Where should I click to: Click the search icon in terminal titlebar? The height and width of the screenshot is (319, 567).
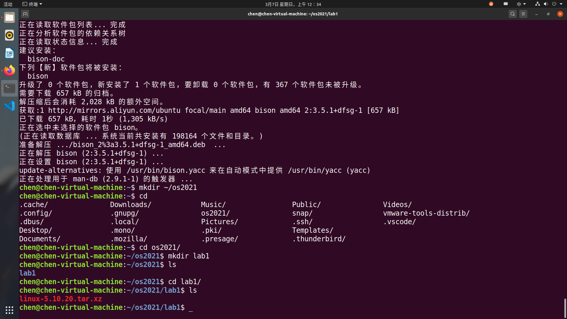(513, 14)
